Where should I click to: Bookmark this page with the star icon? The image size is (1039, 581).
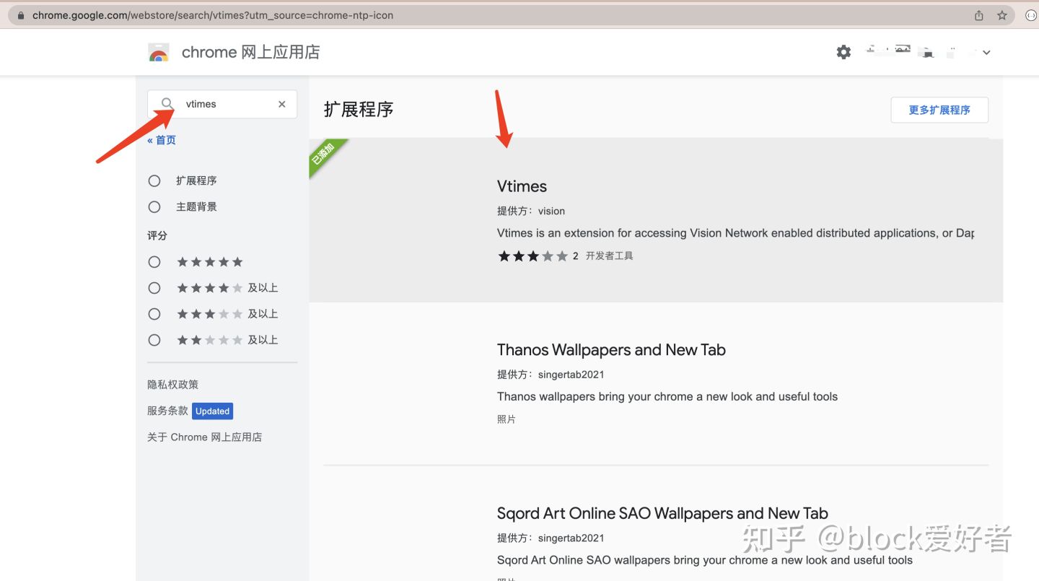pyautogui.click(x=1002, y=15)
